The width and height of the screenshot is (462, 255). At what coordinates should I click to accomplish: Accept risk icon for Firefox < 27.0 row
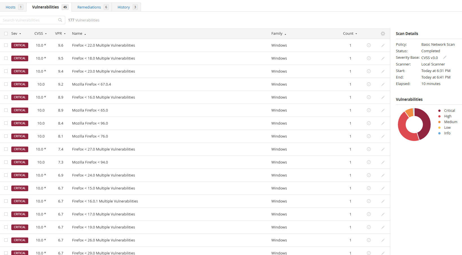(x=369, y=149)
